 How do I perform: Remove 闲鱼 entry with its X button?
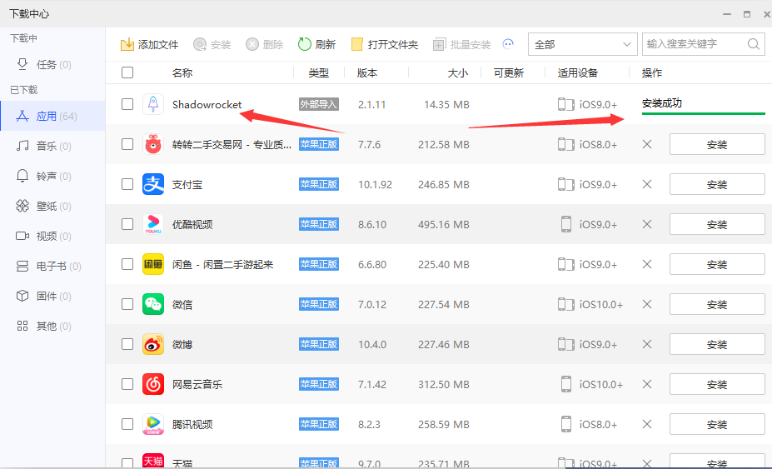(x=647, y=264)
